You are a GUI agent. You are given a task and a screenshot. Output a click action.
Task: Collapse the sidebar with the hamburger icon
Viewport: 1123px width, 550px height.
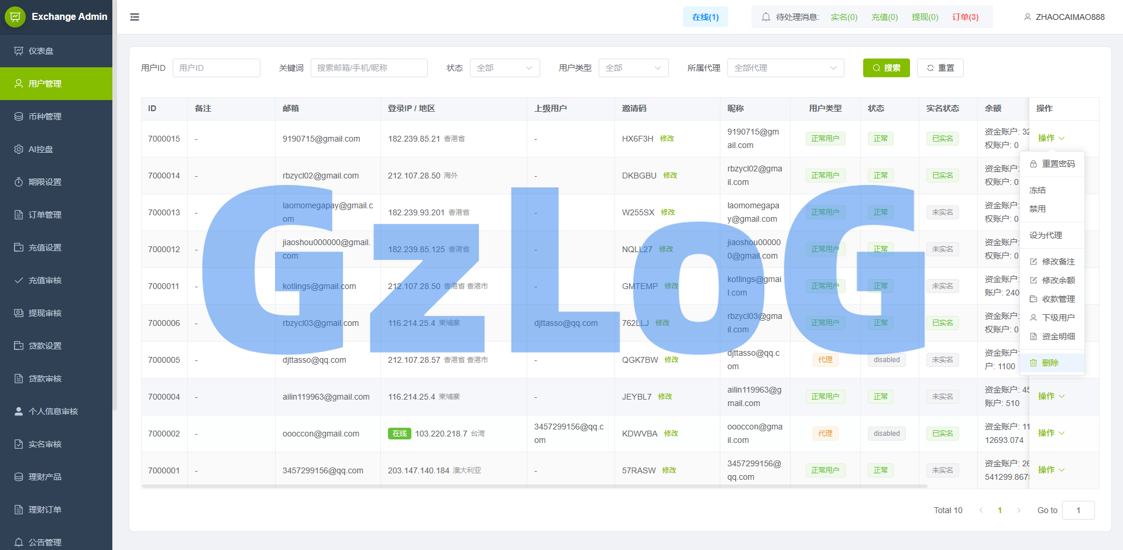pyautogui.click(x=135, y=17)
